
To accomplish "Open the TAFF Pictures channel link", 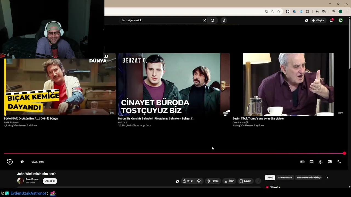I will (11, 122).
